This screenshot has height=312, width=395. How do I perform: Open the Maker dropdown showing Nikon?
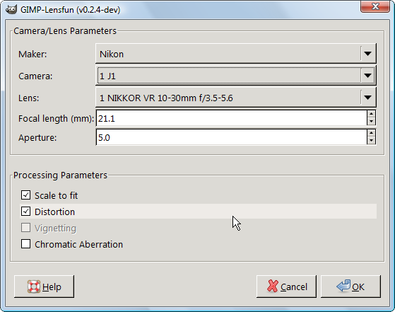(236, 54)
